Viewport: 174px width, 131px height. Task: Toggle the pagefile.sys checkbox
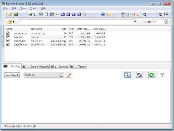pyautogui.click(x=8, y=44)
